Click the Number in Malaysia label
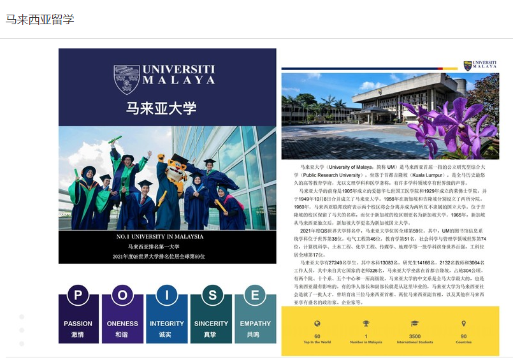 366,342
